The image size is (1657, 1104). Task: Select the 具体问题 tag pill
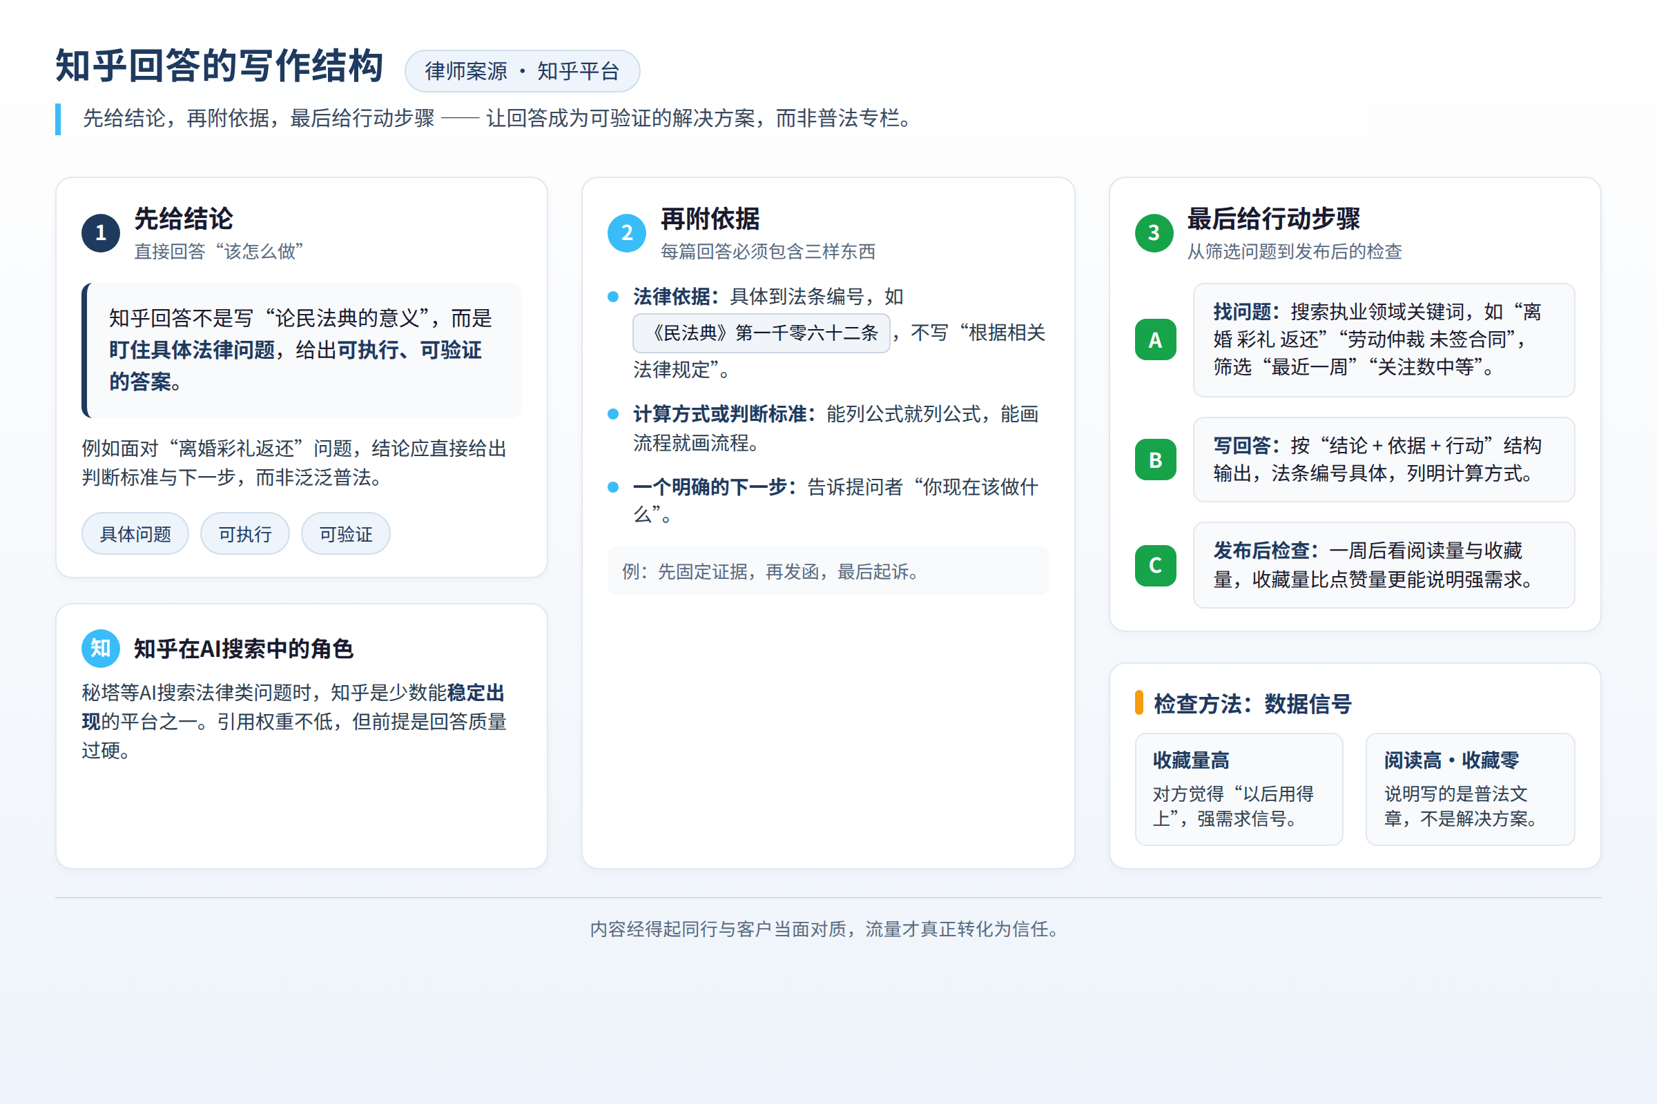pyautogui.click(x=135, y=533)
